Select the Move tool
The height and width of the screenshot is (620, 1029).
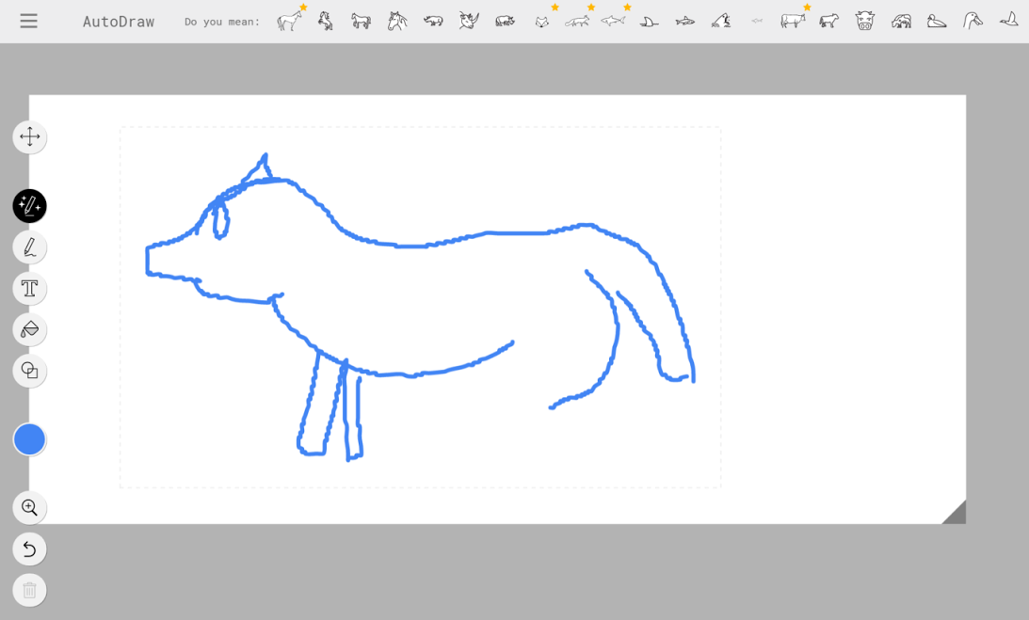29,136
